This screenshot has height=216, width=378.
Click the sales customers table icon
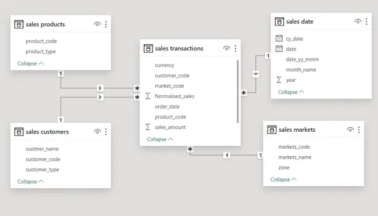click(x=19, y=132)
